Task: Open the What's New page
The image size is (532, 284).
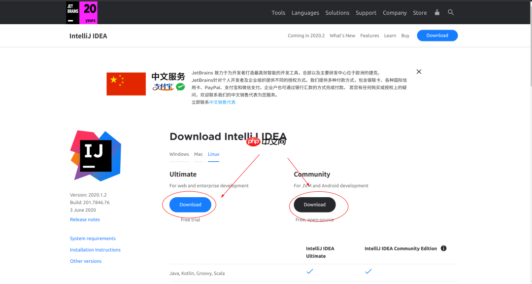Action: tap(342, 35)
